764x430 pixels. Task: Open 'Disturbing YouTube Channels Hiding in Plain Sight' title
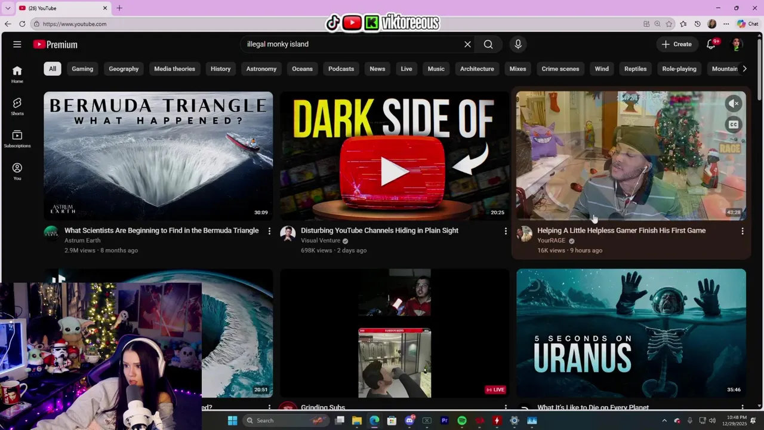coord(380,231)
